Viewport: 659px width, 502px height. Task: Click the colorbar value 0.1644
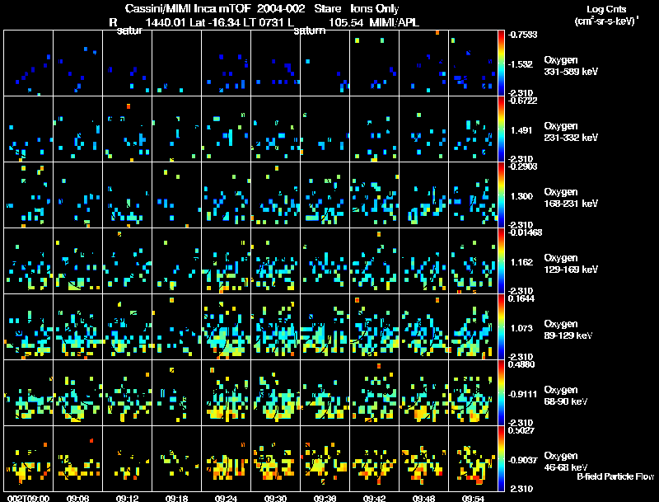(x=521, y=298)
